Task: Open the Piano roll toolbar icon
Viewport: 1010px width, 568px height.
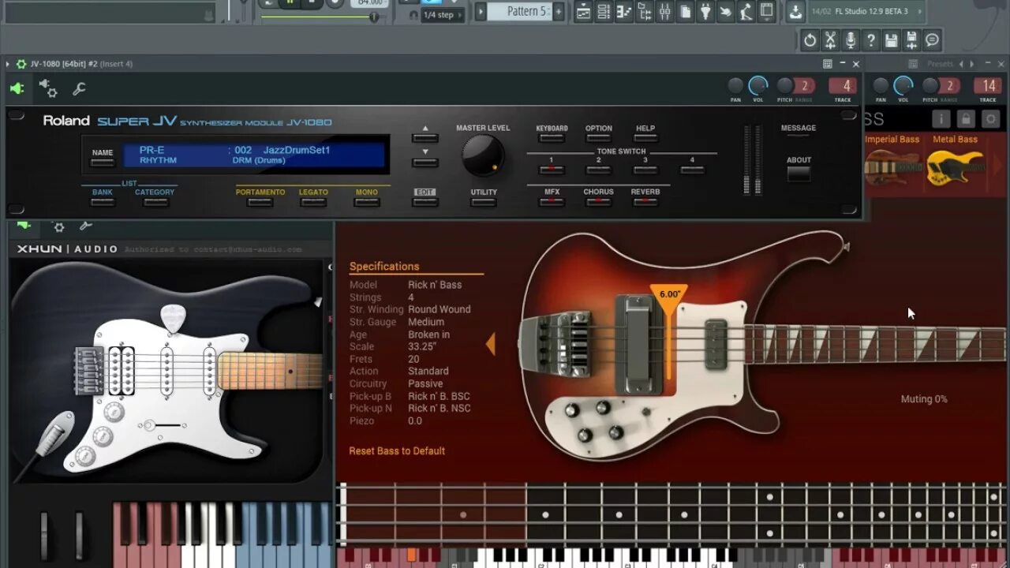Action: coord(623,12)
